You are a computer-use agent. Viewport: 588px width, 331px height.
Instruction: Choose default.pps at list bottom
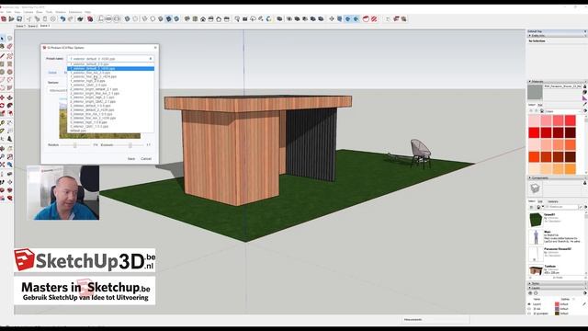pos(110,131)
